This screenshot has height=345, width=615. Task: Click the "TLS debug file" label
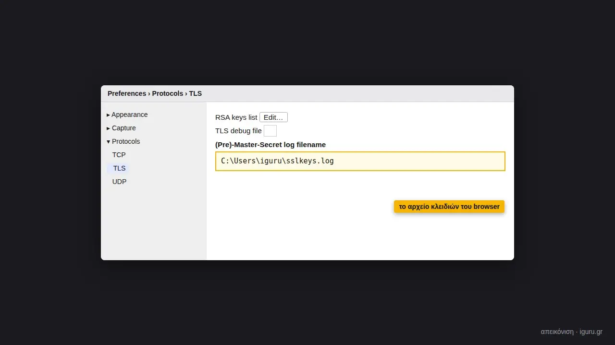point(238,131)
